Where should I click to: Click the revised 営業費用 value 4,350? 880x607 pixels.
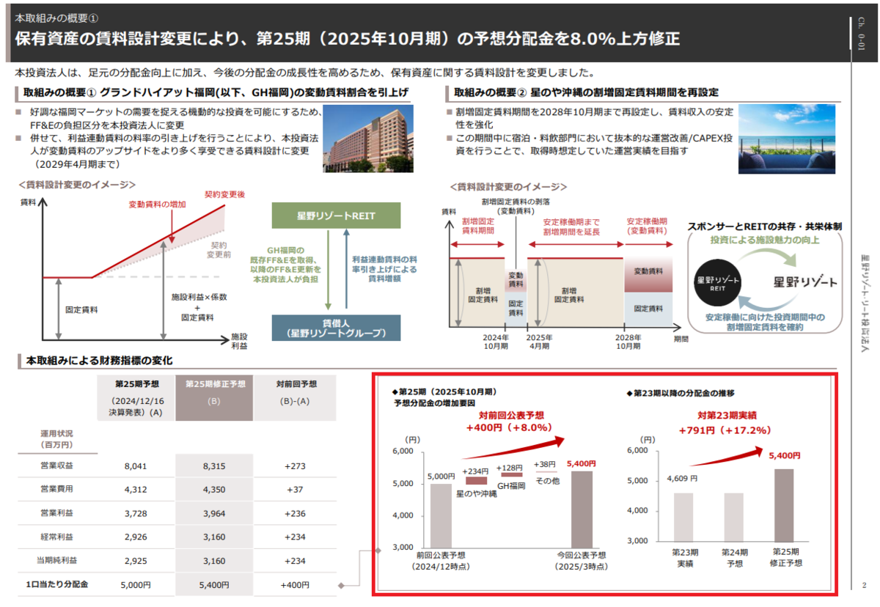(213, 488)
